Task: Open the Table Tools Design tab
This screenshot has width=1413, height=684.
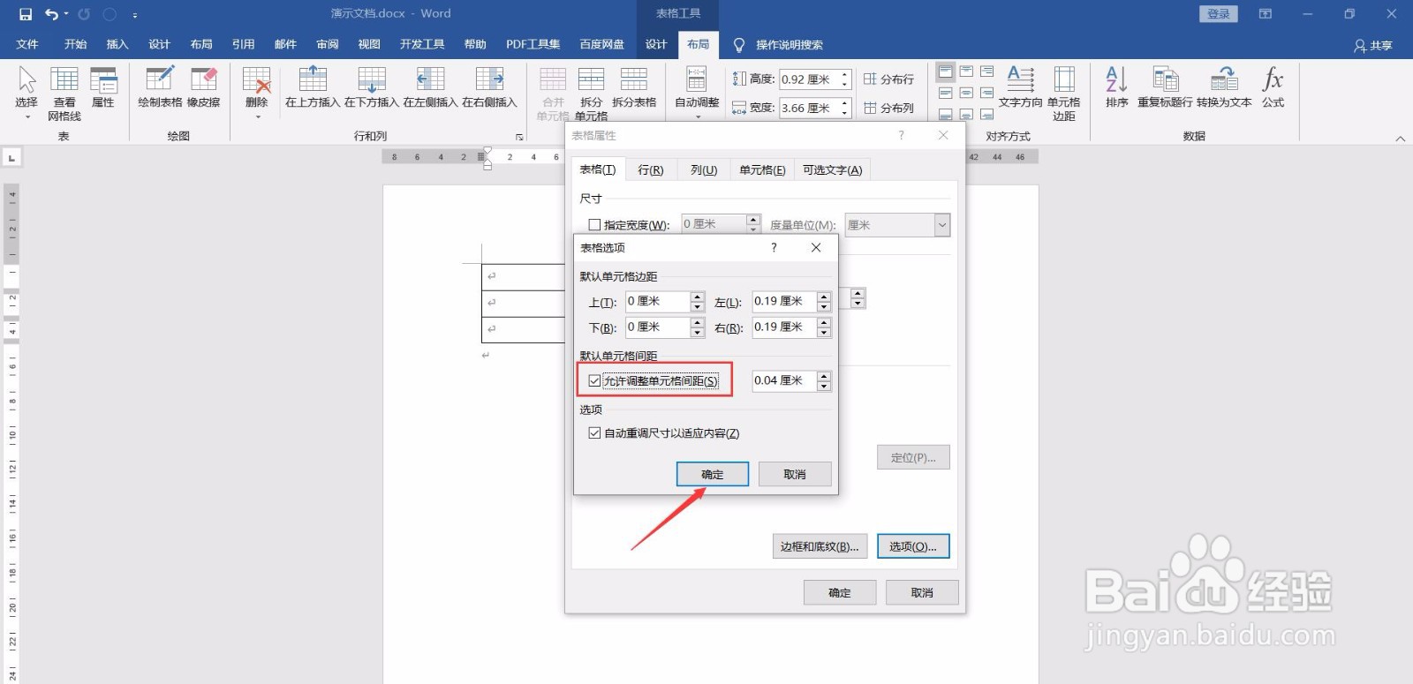Action: [656, 44]
